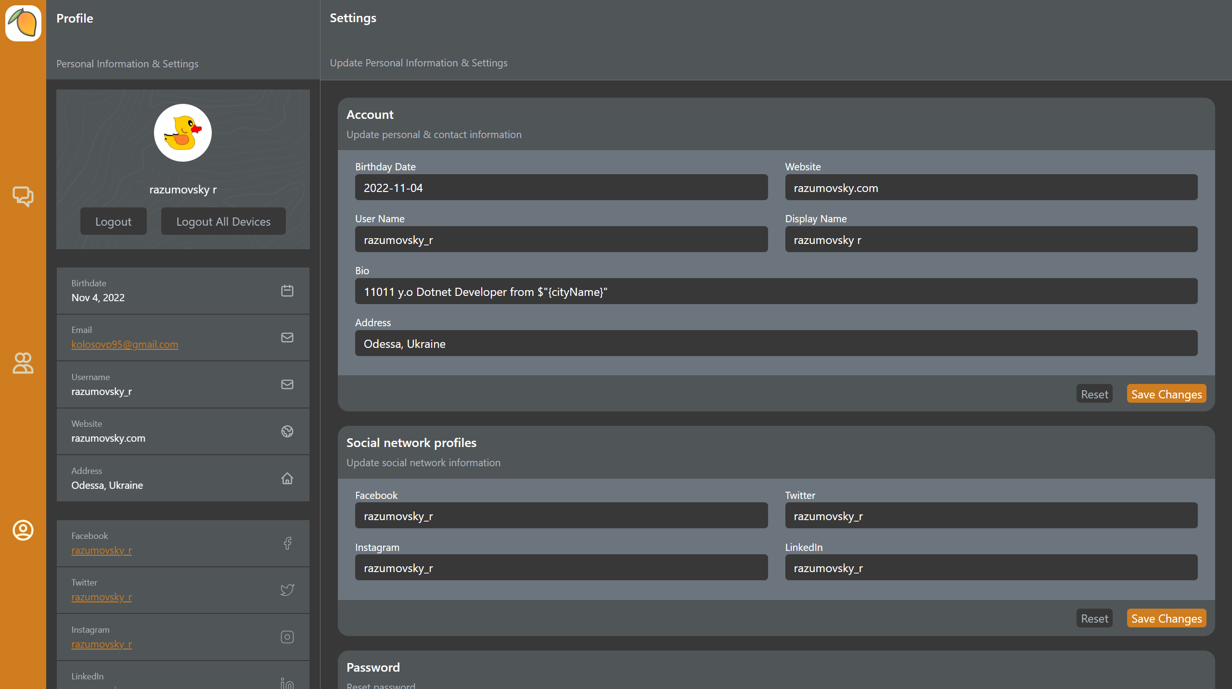Click the globe icon beside Website

[x=287, y=431]
